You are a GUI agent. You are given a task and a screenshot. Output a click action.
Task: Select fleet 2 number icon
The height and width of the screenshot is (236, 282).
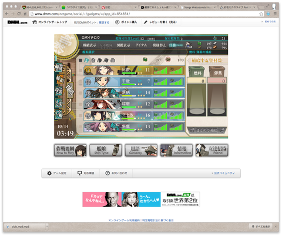click(x=93, y=60)
